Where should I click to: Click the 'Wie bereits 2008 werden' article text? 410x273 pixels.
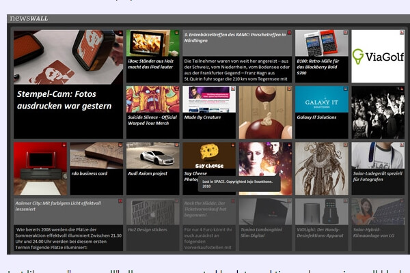click(68, 238)
